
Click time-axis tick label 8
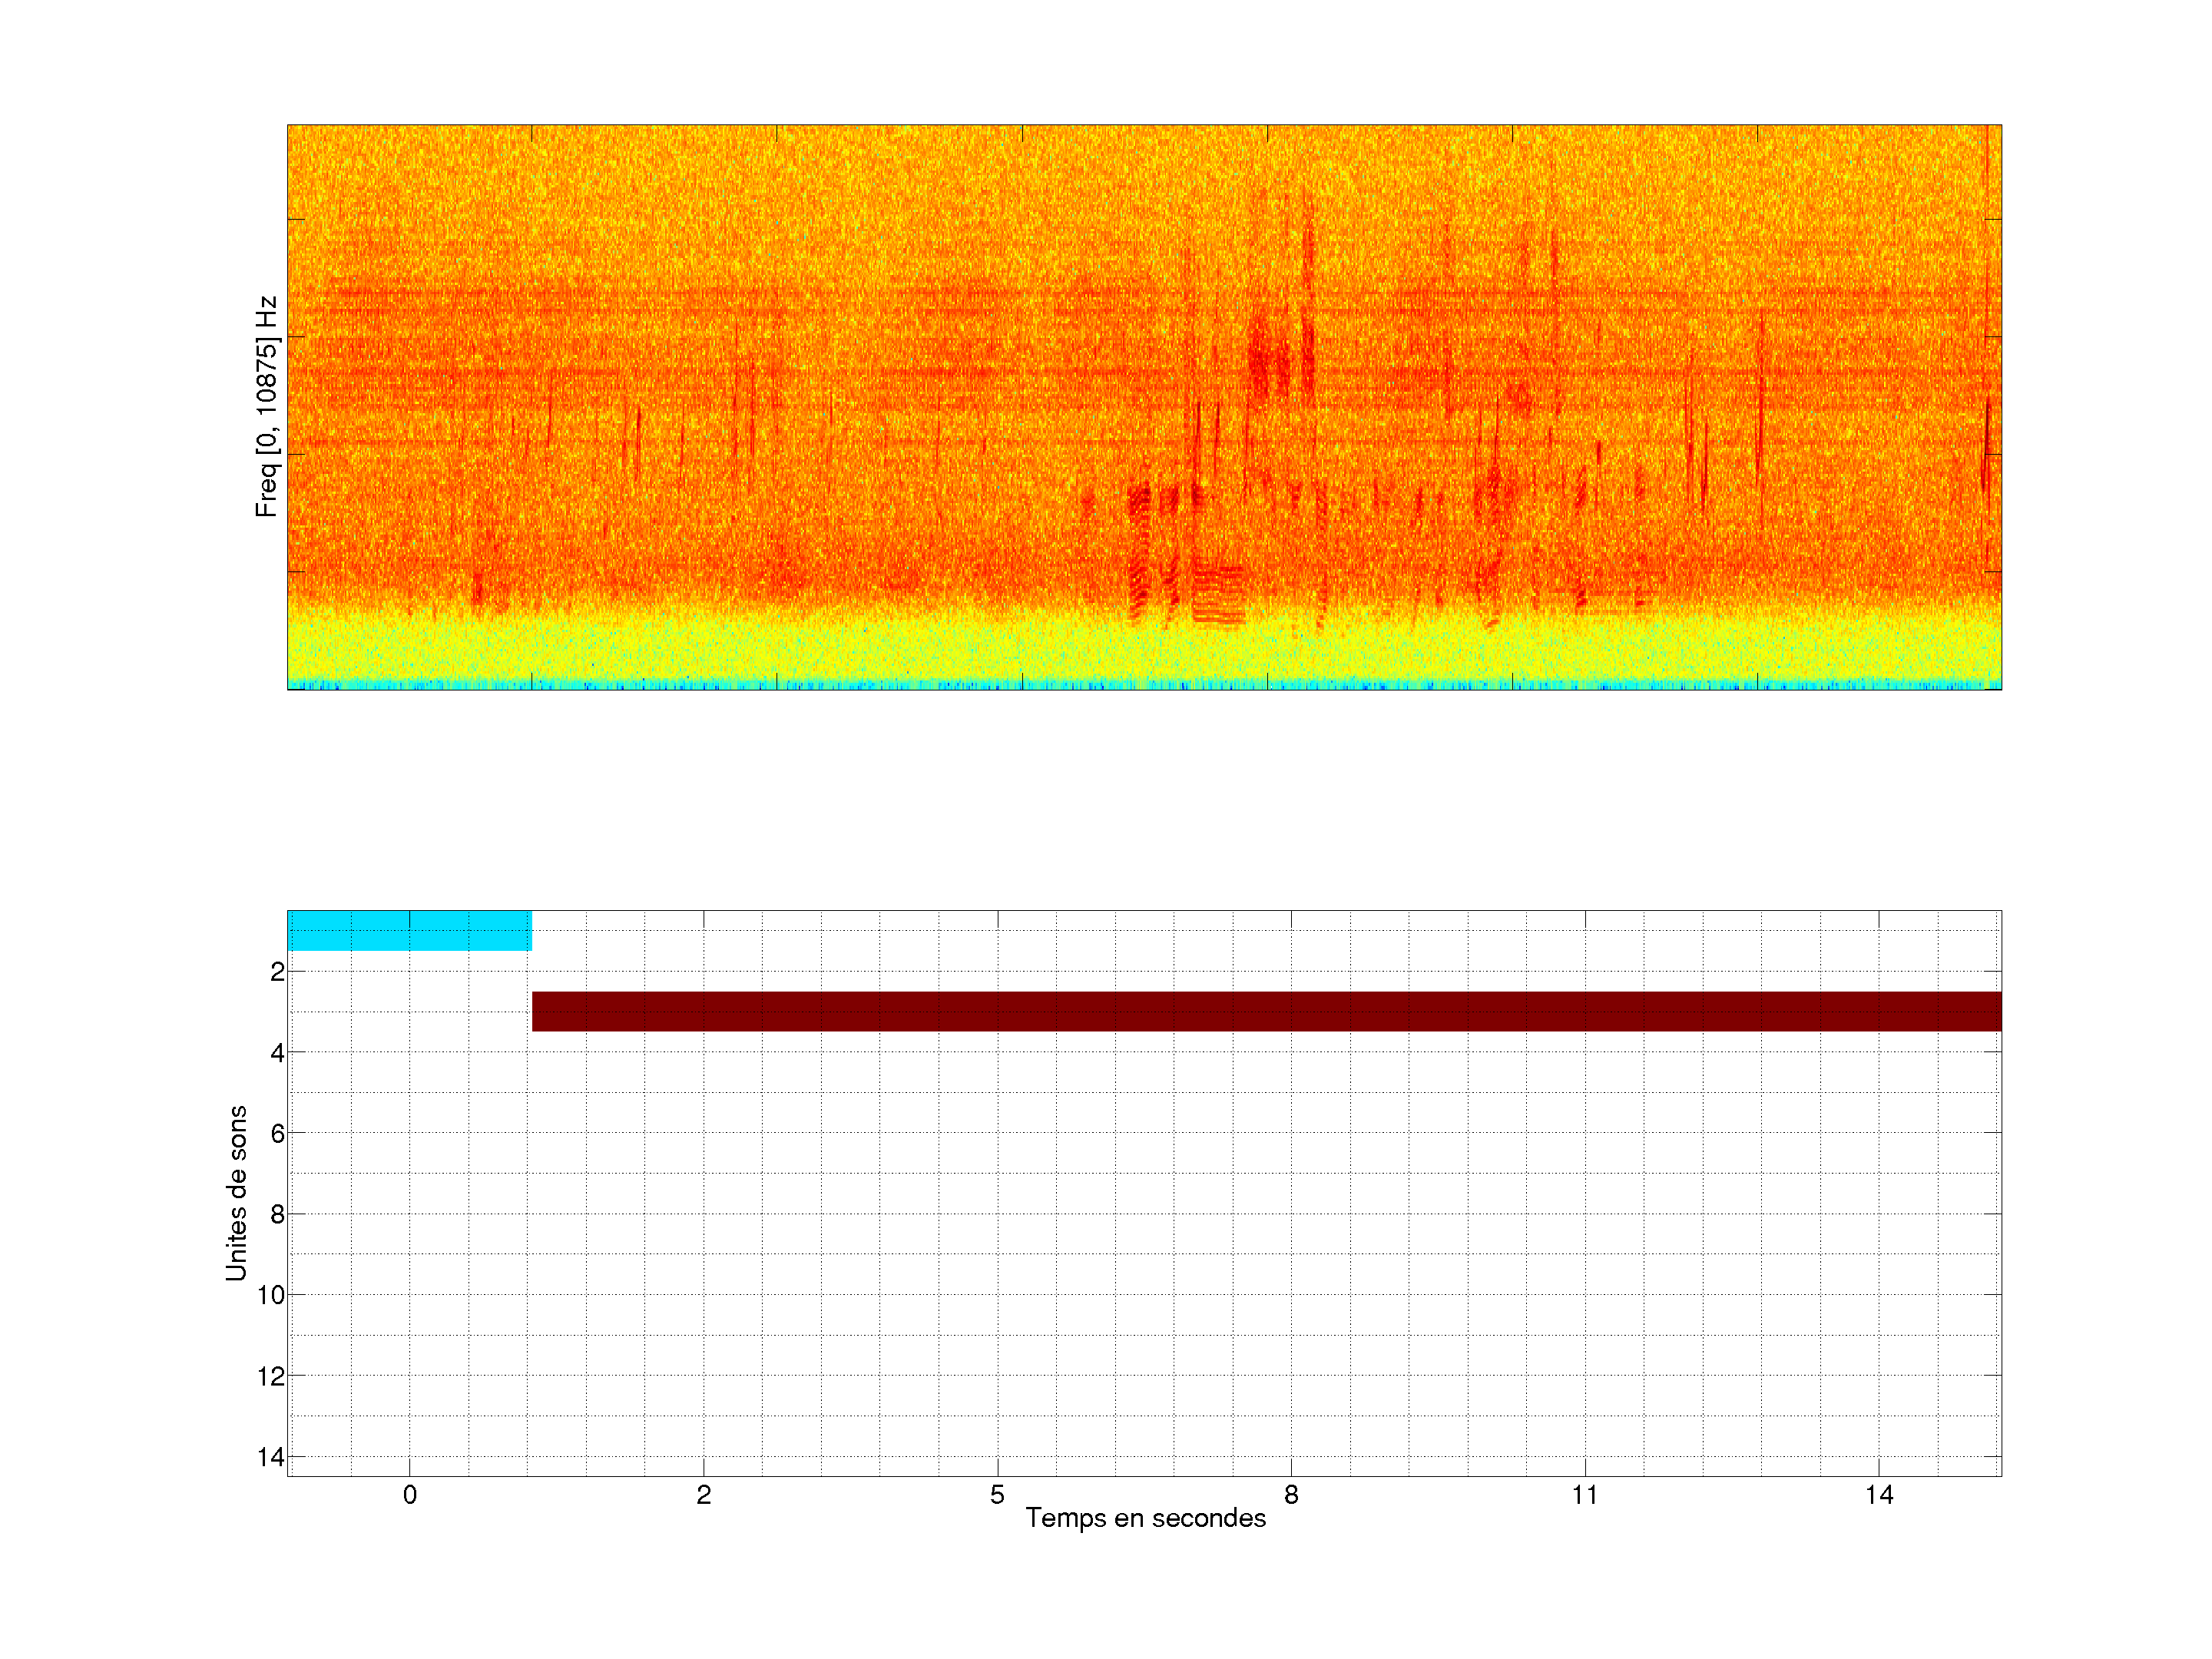(1291, 1495)
